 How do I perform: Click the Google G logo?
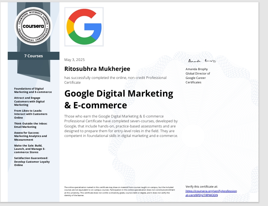84,27
